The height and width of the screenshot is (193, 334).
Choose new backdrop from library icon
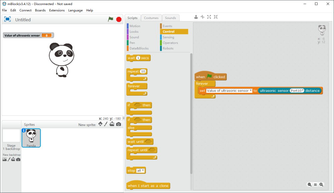tap(5, 159)
